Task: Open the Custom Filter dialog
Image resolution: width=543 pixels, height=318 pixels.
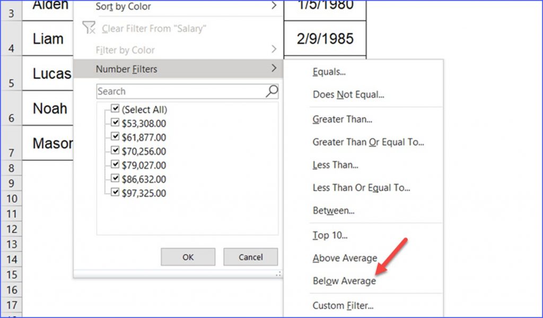Action: 343,306
